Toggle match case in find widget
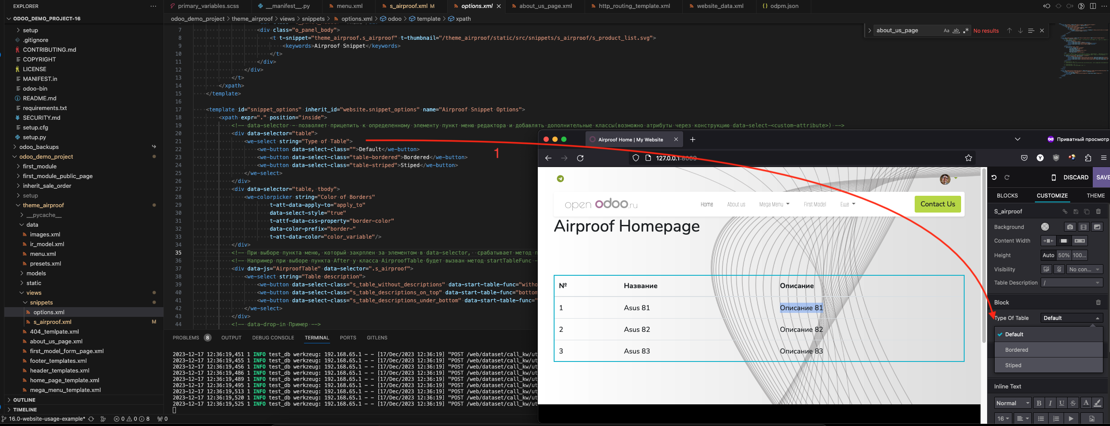 pyautogui.click(x=946, y=30)
